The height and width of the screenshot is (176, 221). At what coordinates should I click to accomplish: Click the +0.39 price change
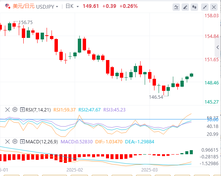click(109, 6)
